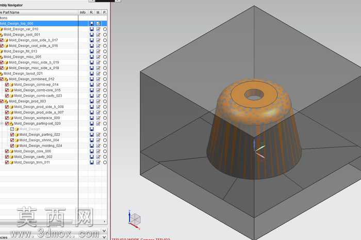Click the assembly icon beside Mold_Design_parting-set_020
Image resolution: width=361 pixels, height=240 pixels.
pyautogui.click(x=11, y=123)
